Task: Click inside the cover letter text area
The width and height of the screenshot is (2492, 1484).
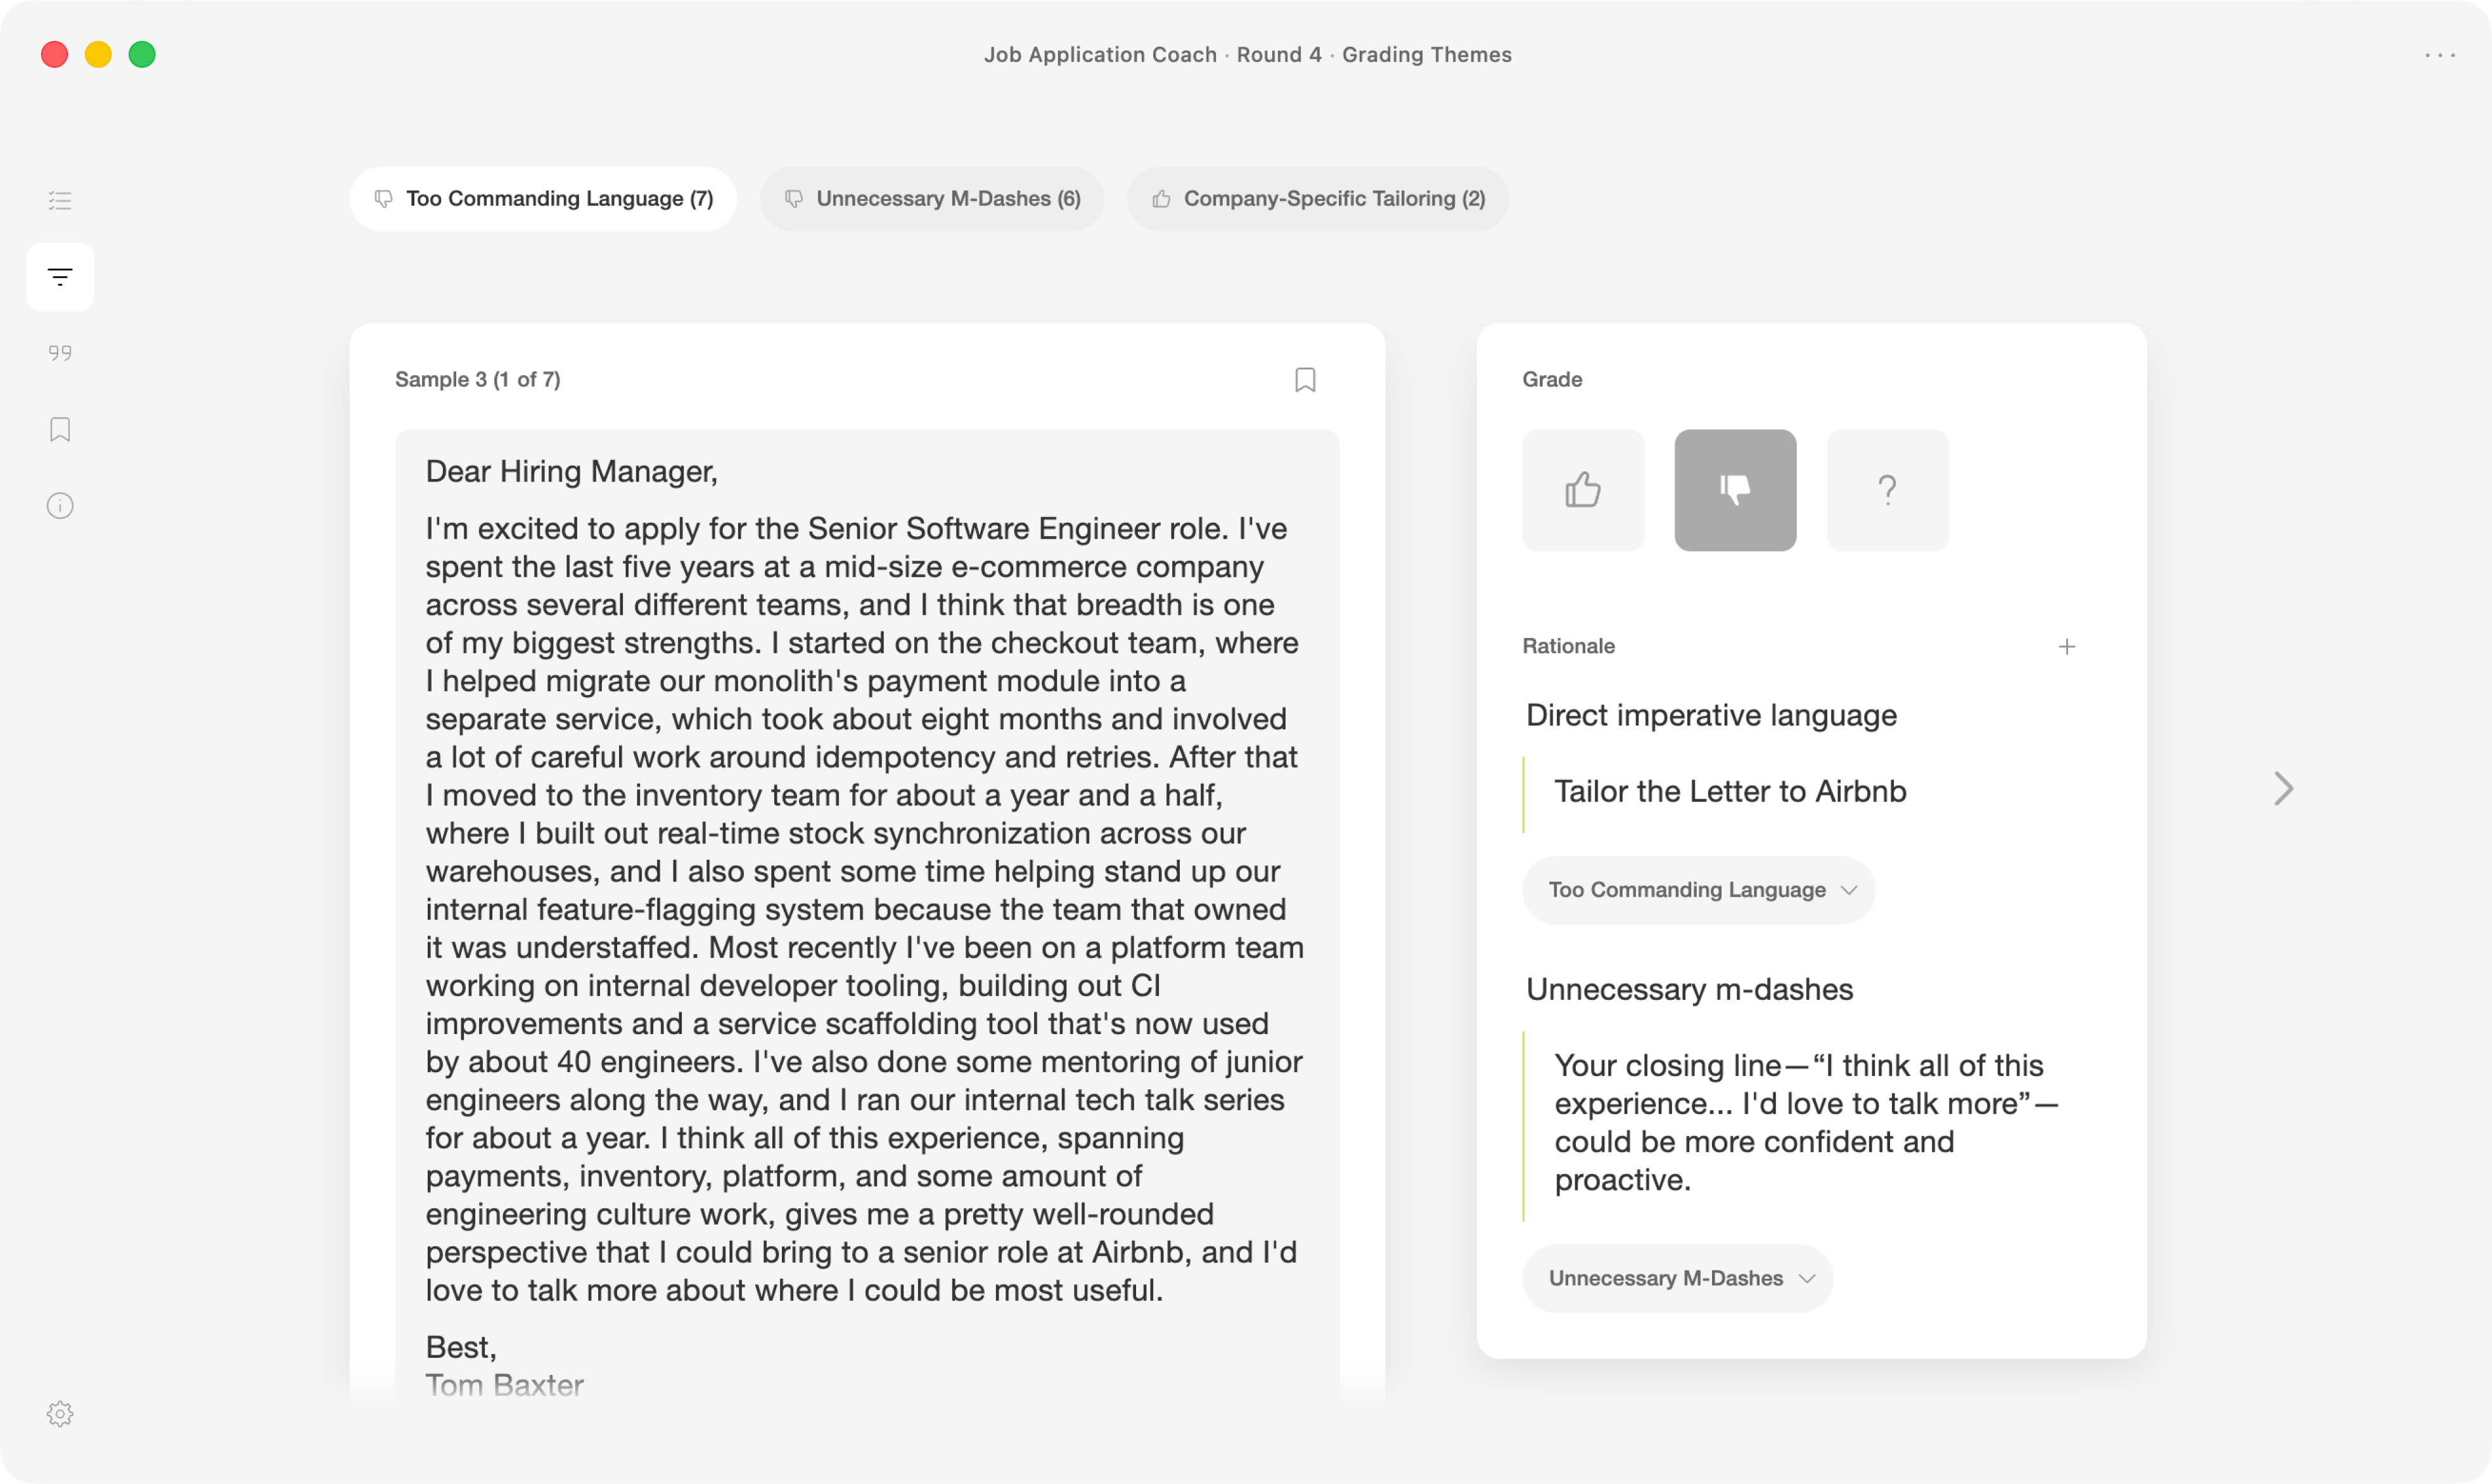Action: point(867,910)
